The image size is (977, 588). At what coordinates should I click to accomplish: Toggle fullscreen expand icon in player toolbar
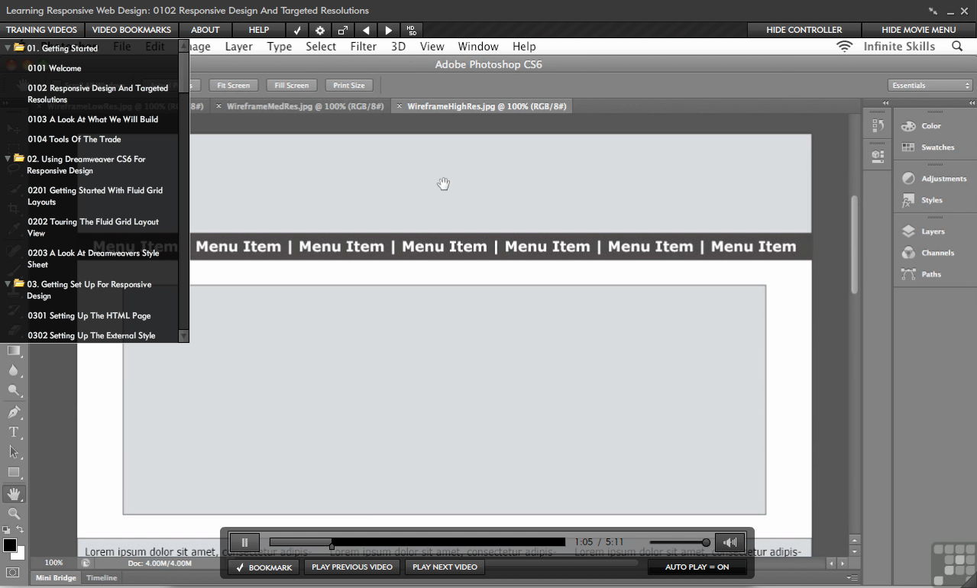343,30
